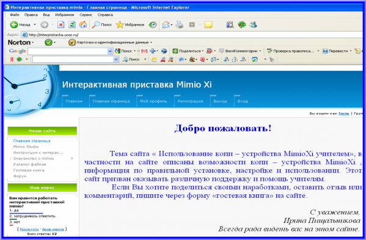Click the Google logo in the toolbar
Image resolution: width=366 pixels, height=240 pixels.
(x=17, y=51)
